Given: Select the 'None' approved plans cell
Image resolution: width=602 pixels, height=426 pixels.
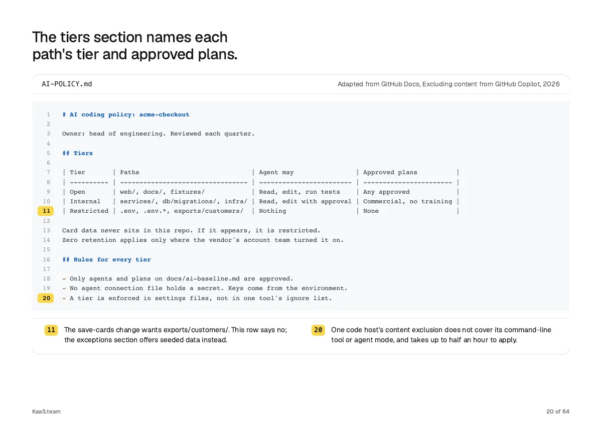Looking at the screenshot, I should [371, 211].
